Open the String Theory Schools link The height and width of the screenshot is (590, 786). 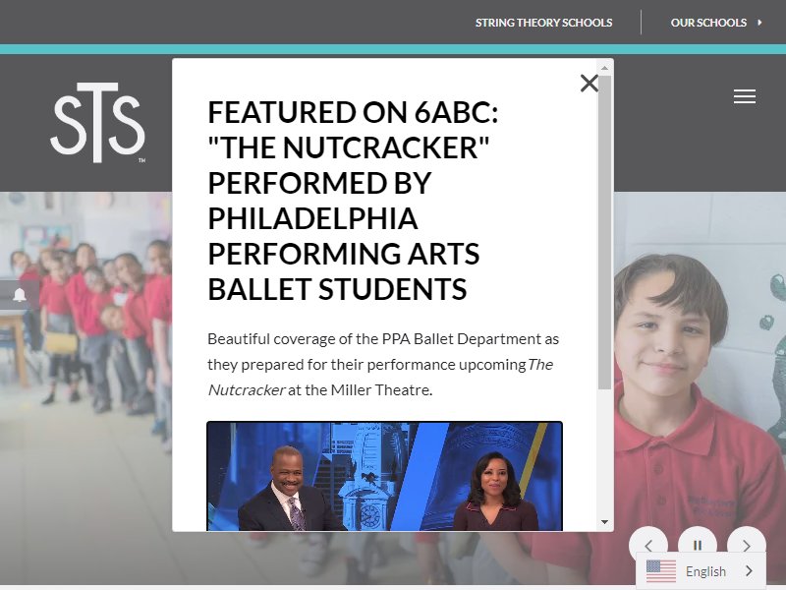pyautogui.click(x=544, y=23)
